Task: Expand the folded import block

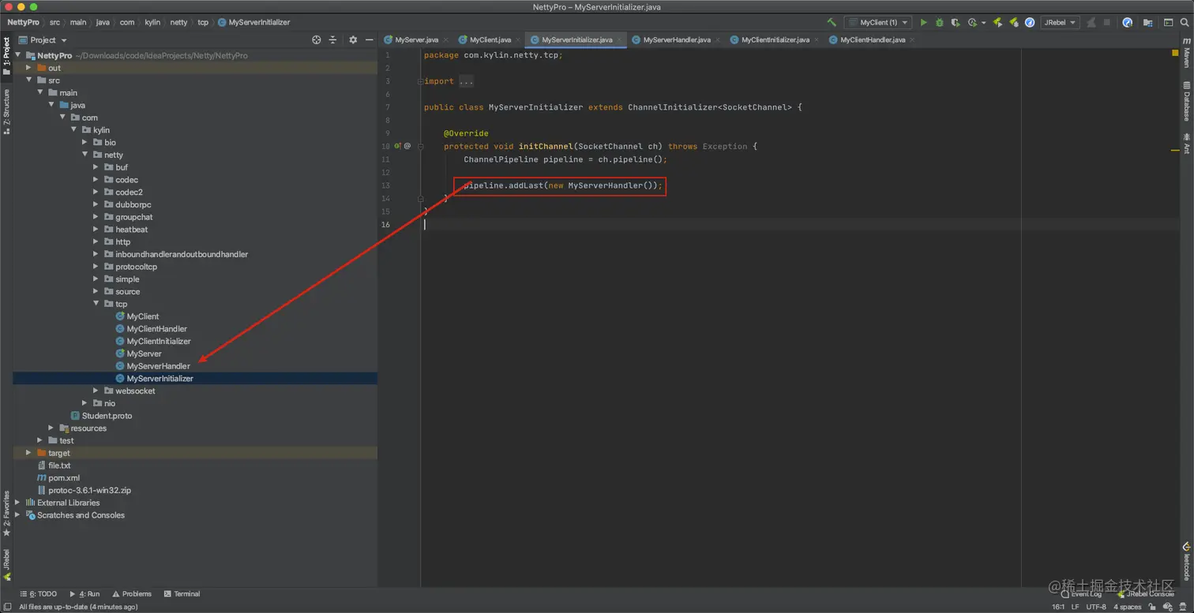Action: tap(420, 81)
